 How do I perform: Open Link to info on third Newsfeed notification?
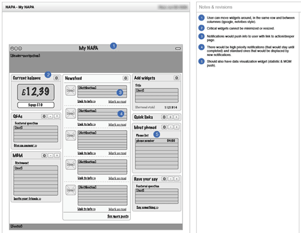tap(87, 153)
